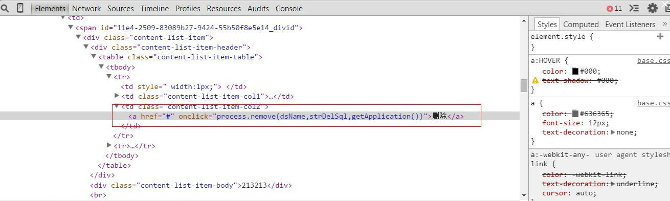Collapse the td content-list-item-col2 node
This screenshot has width=670, height=201.
[x=117, y=106]
